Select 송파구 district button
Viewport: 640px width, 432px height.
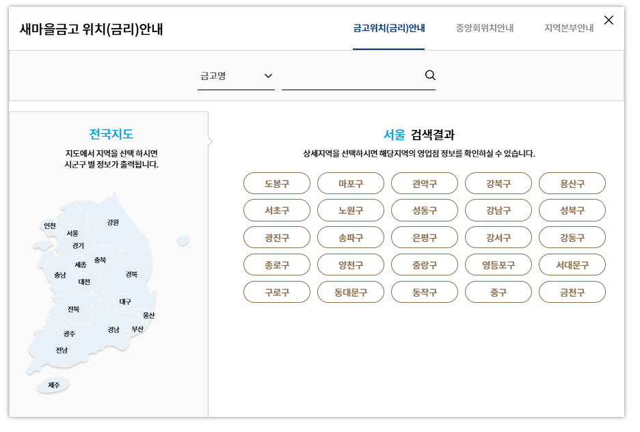(351, 237)
